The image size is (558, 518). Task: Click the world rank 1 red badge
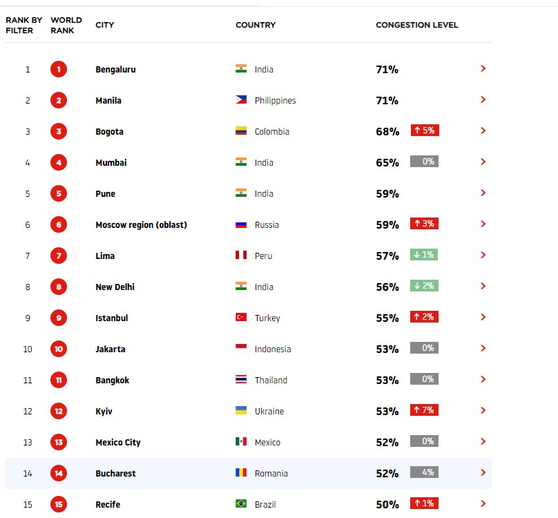click(59, 69)
